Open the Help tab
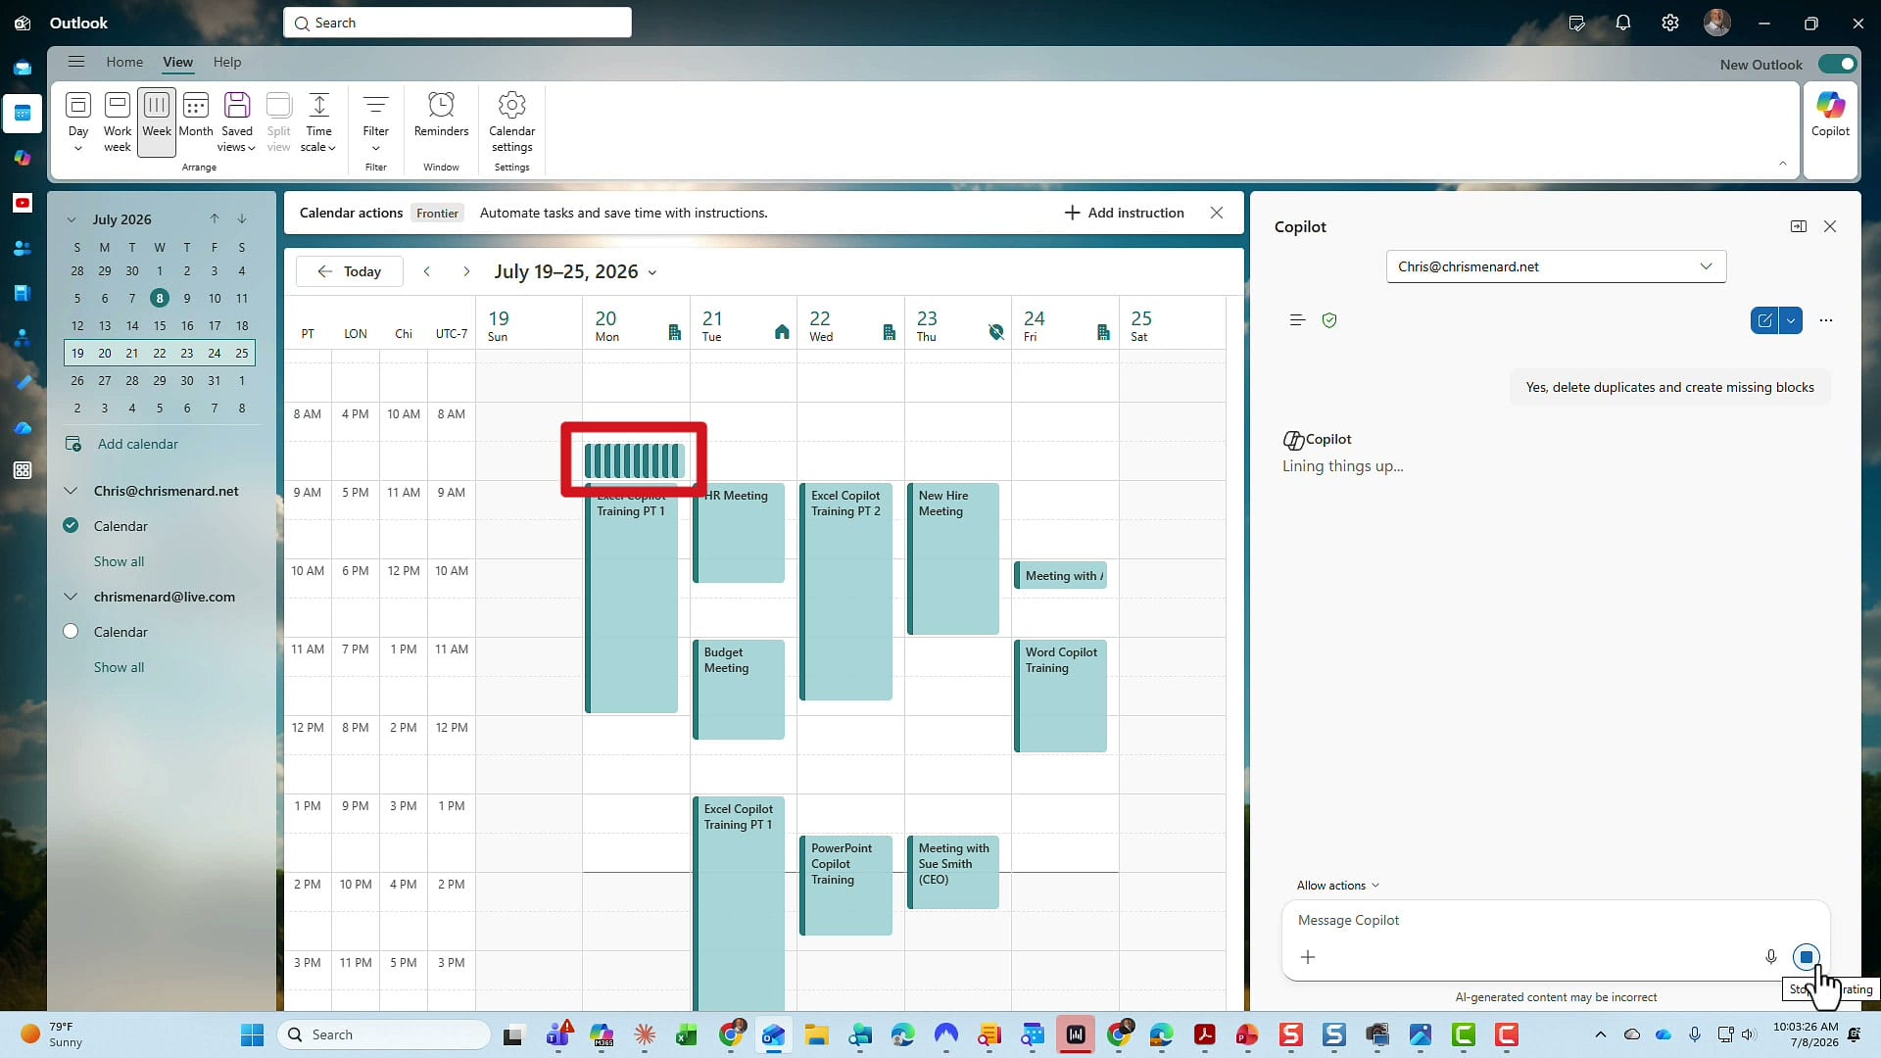Viewport: 1881px width, 1058px height. [227, 62]
